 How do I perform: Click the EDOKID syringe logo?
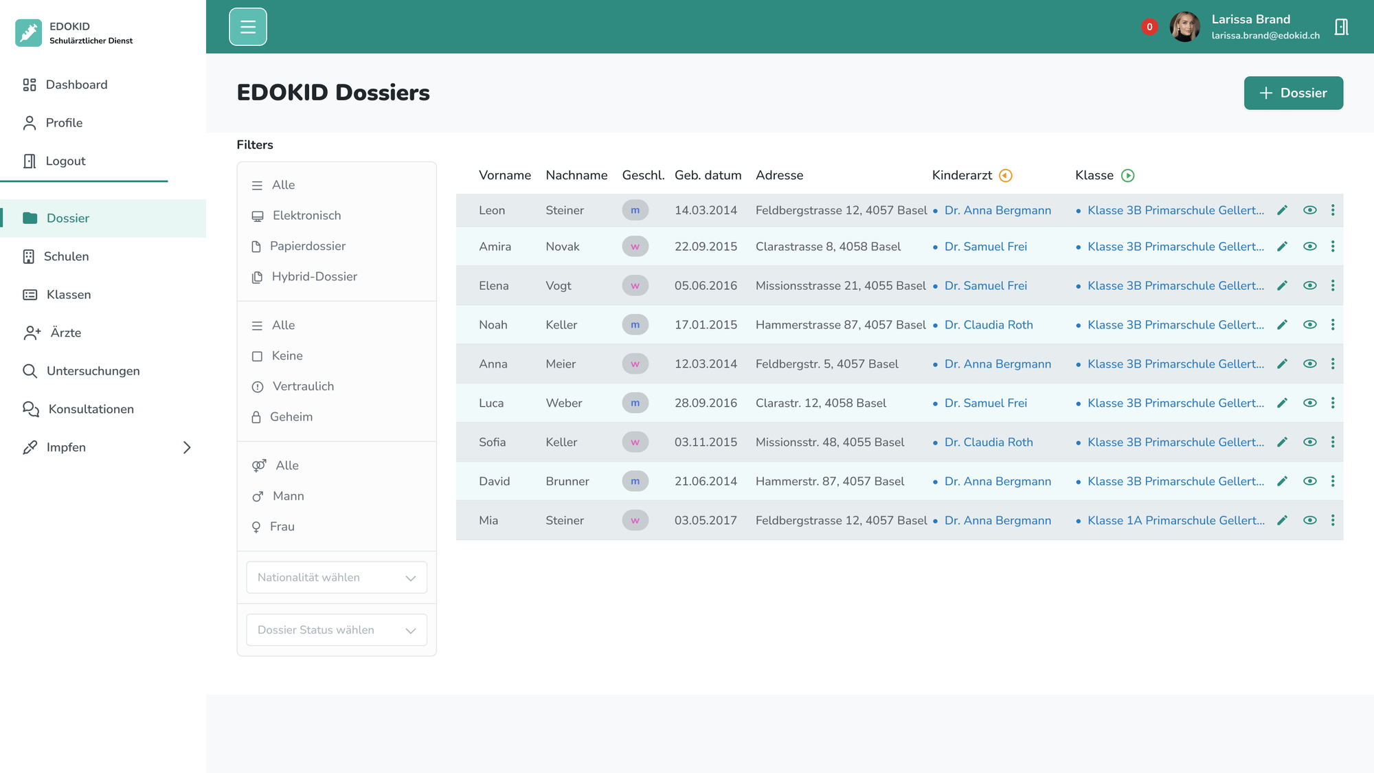click(x=28, y=33)
